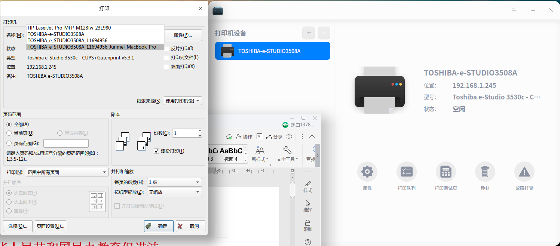This screenshot has width=560, height=246.
Task: Uncheck 逐份打印 collate printing
Action: (x=156, y=151)
